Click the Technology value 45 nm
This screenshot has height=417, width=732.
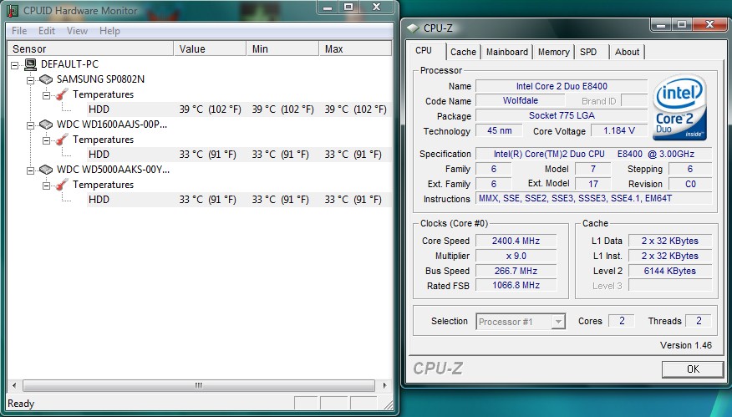[x=499, y=130]
